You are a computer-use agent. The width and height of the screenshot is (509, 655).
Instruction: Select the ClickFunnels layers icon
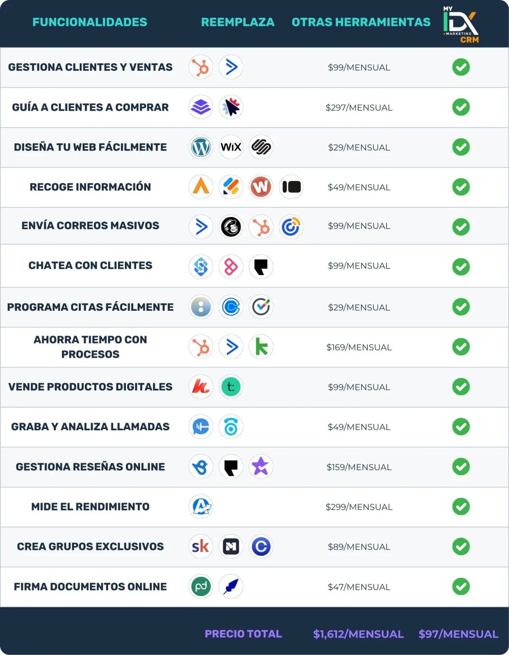tap(201, 107)
